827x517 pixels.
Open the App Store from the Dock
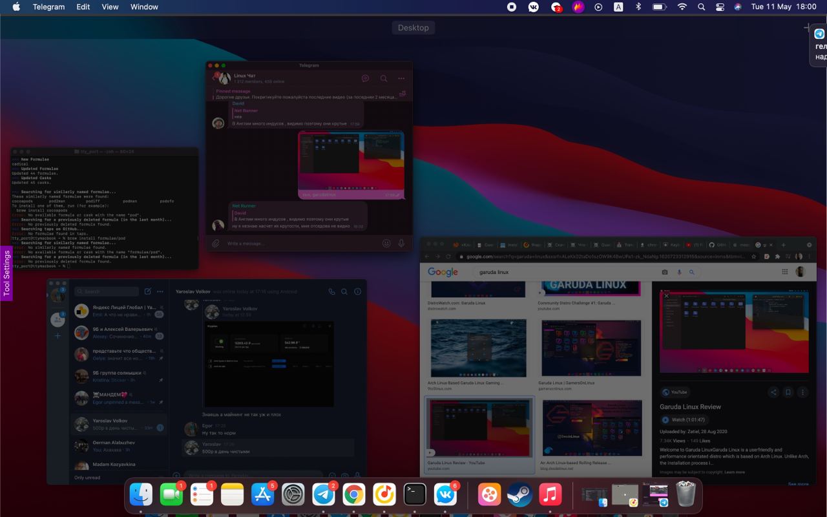coord(262,495)
